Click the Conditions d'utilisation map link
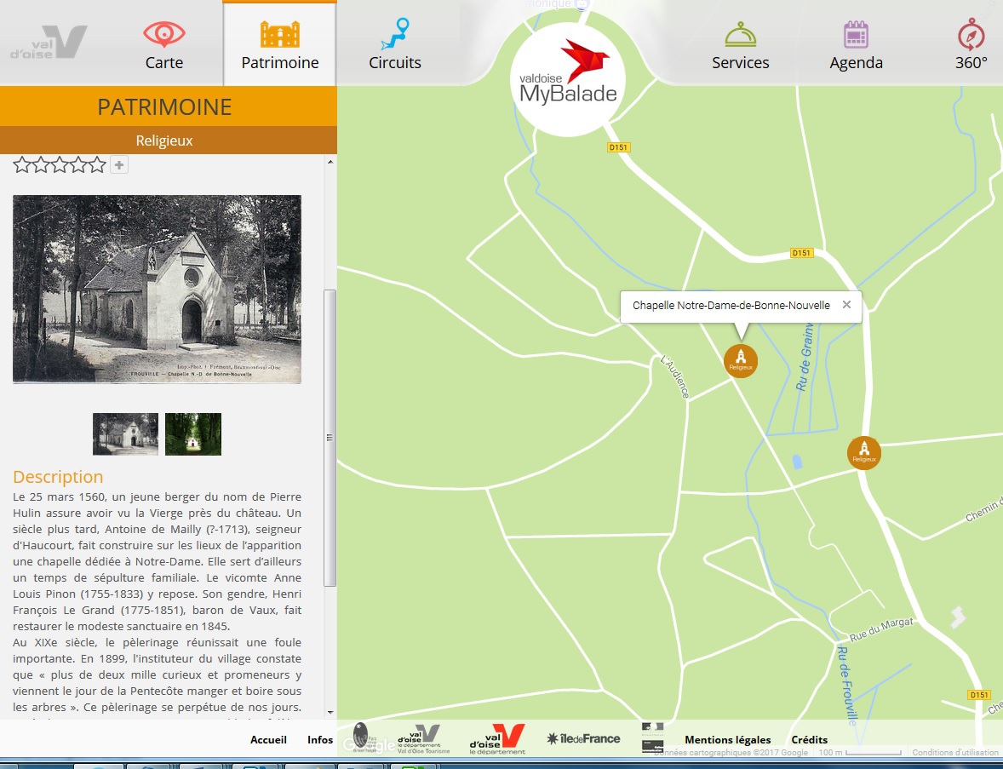This screenshot has height=769, width=1003. coord(955,752)
